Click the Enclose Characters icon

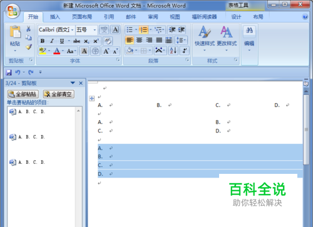point(95,51)
